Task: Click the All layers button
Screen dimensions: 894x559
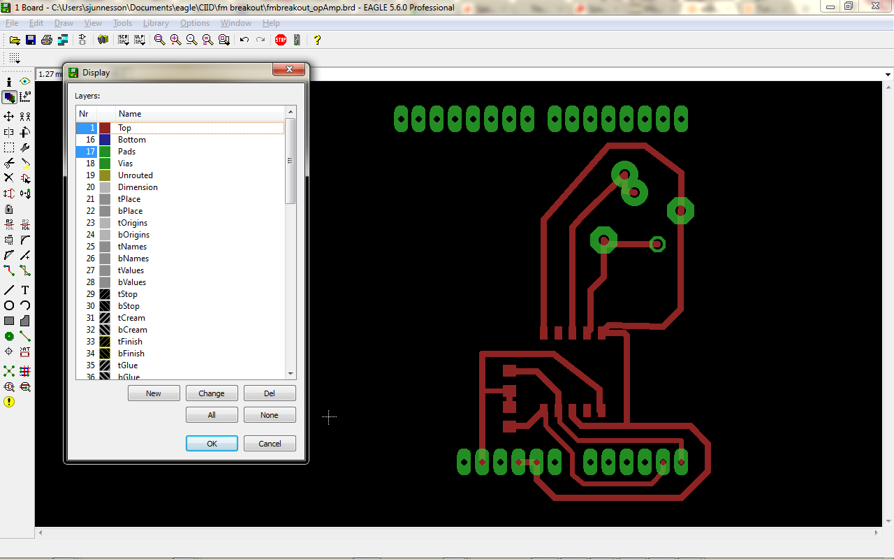Action: point(212,415)
